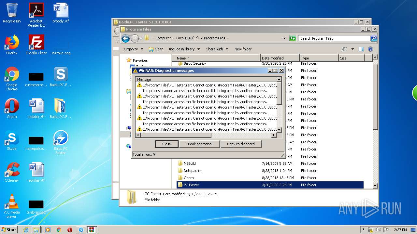Screen dimensions: 417x234
Task: Close the WinRAR diagnostic messages
Action: point(166,144)
